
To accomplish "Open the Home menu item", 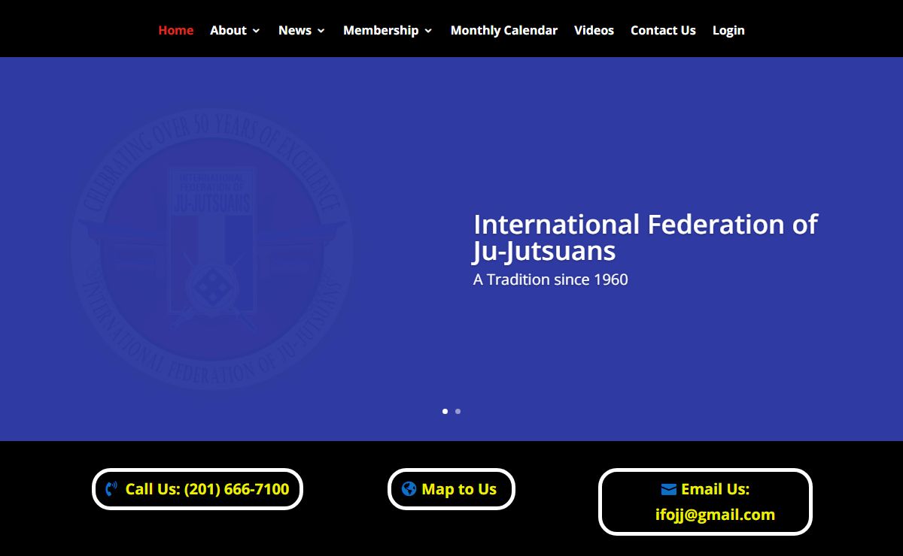I will [x=175, y=30].
